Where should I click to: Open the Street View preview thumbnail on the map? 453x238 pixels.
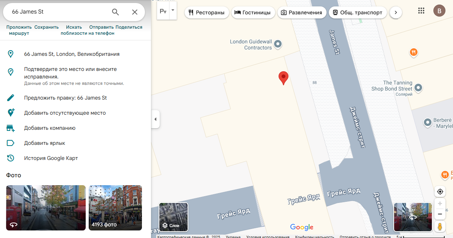pyautogui.click(x=413, y=217)
